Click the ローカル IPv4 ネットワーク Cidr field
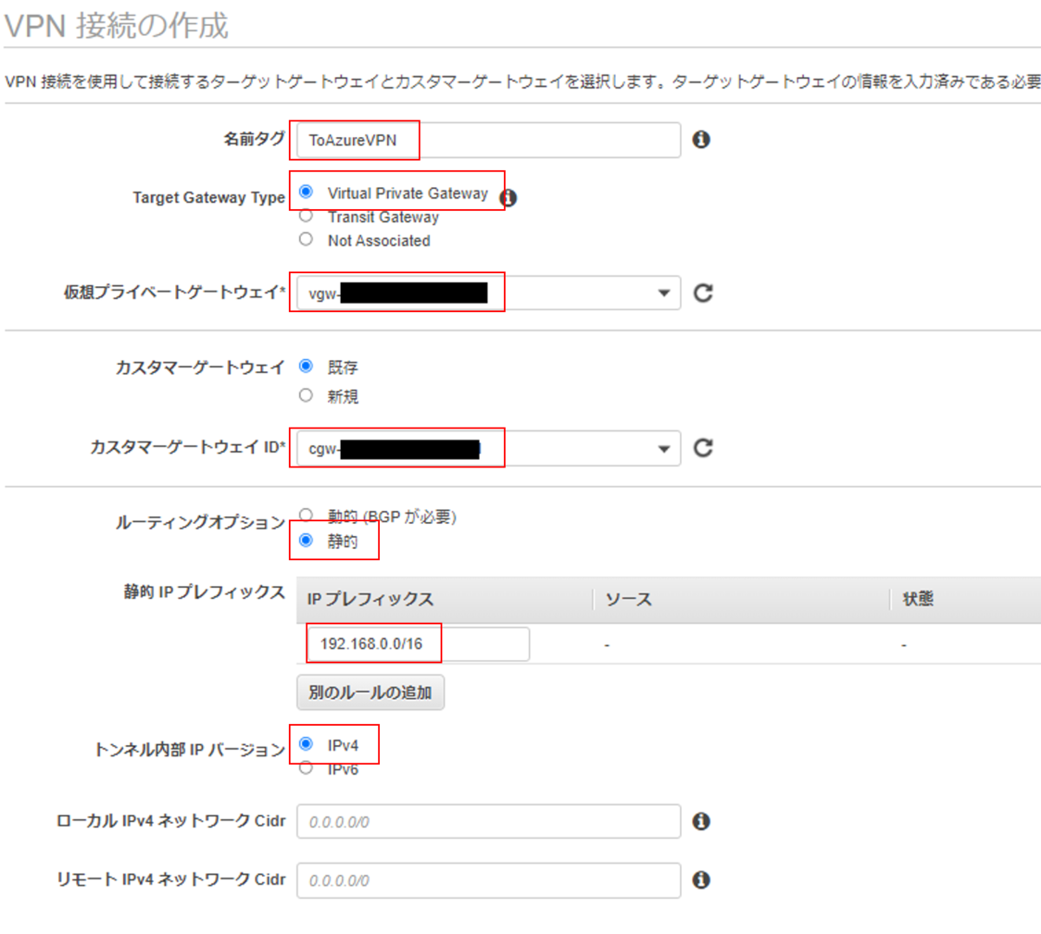The width and height of the screenshot is (1041, 934). [486, 820]
